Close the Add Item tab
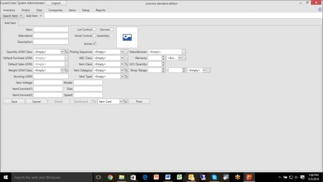 41,16
